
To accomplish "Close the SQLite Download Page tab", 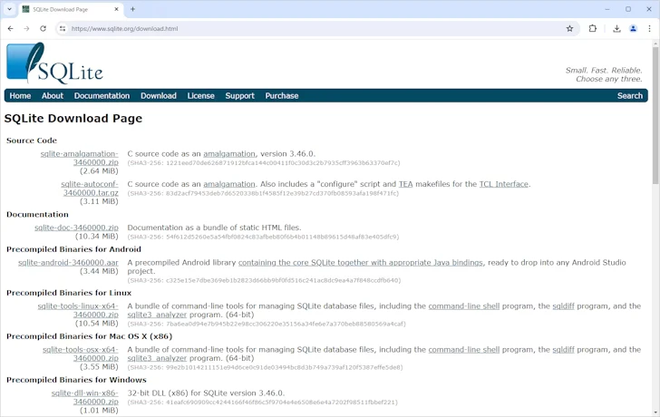I will [x=117, y=9].
